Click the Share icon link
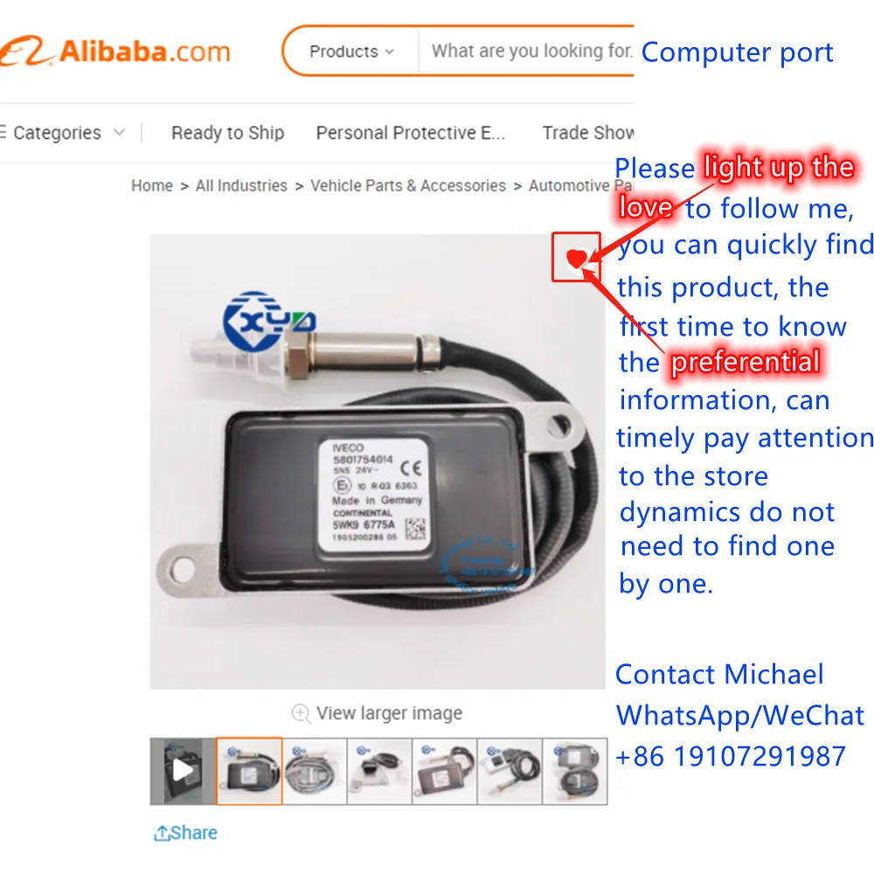Viewport: 874px width, 874px height. [185, 833]
